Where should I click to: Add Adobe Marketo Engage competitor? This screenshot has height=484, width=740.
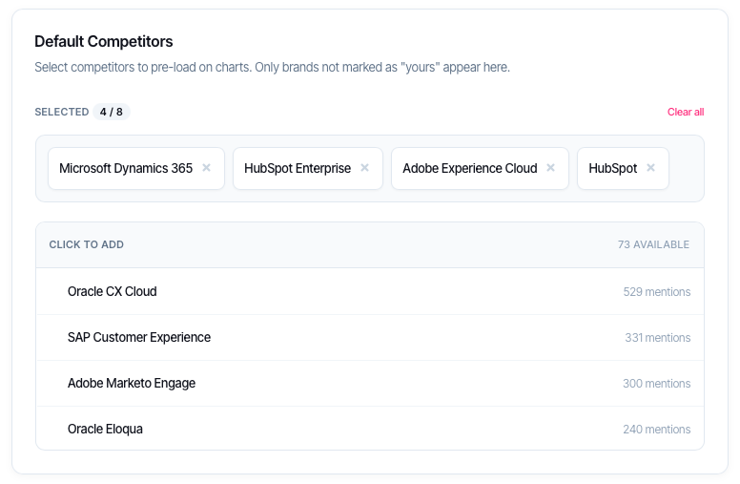click(x=132, y=383)
